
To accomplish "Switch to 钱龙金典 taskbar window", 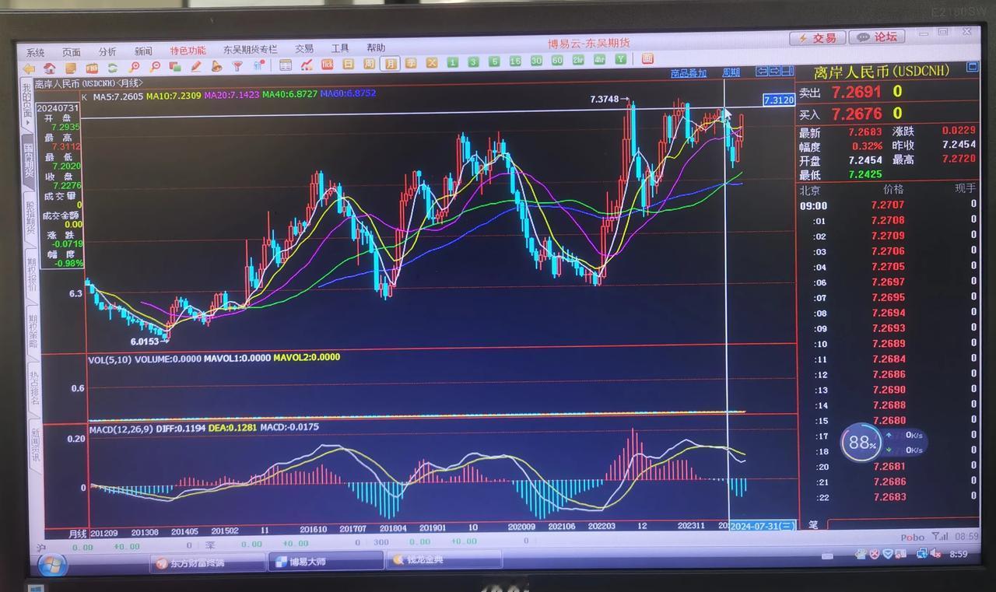I will [x=444, y=559].
